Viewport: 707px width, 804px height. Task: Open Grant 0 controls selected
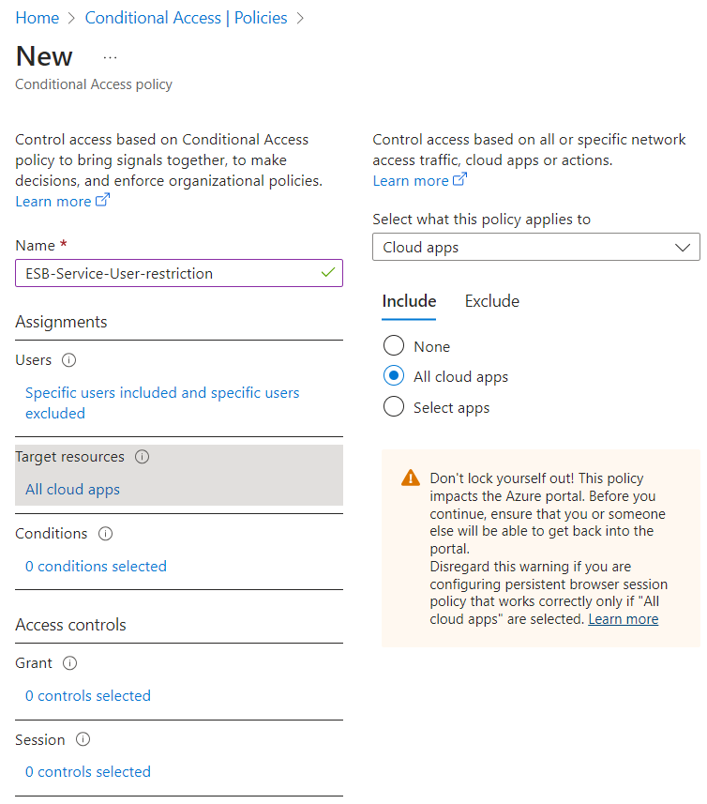tap(88, 696)
